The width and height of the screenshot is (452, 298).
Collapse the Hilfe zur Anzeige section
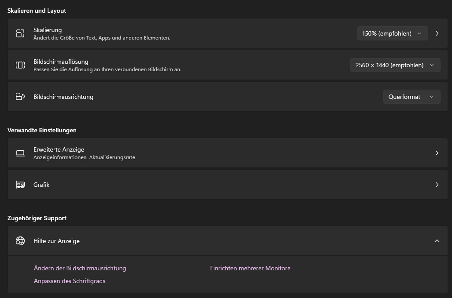point(437,241)
